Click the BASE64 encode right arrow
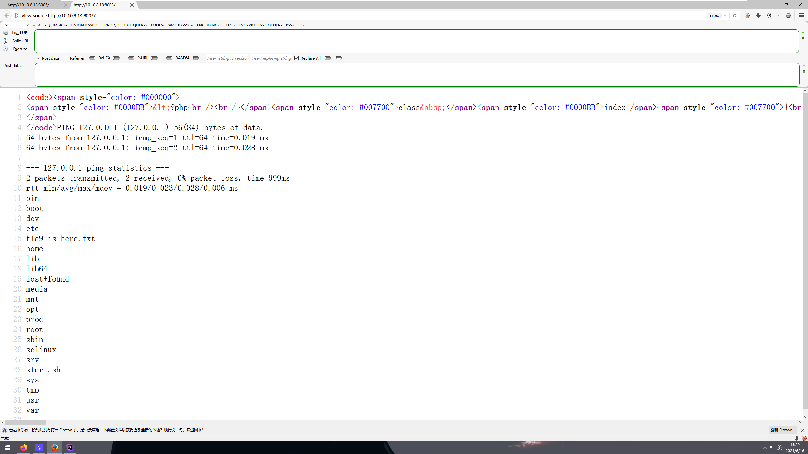Viewport: 808px width, 454px height. [196, 58]
